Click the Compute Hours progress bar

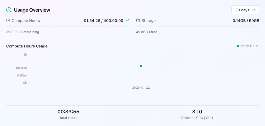pyautogui.click(x=68, y=26)
